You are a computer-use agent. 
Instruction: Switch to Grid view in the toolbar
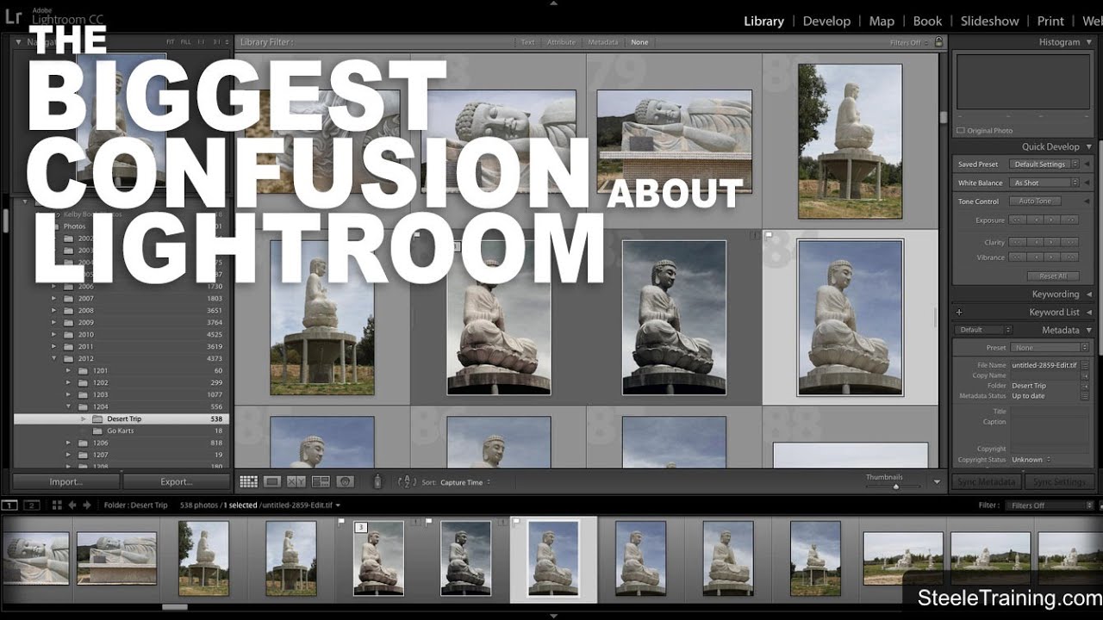[x=248, y=482]
